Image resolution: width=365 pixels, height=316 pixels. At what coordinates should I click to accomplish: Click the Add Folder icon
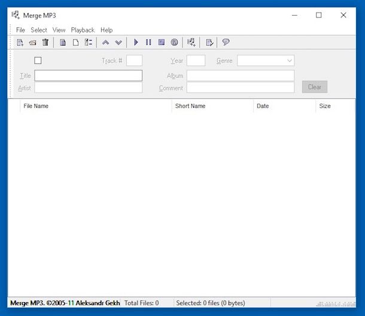coord(32,42)
